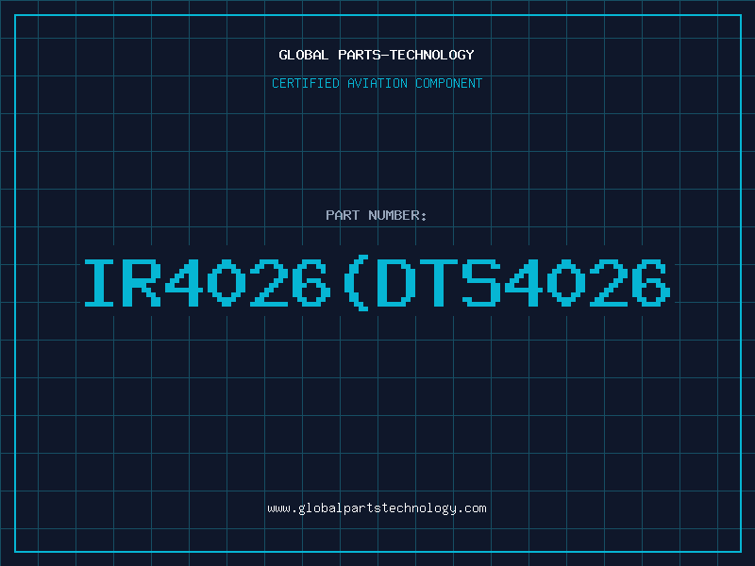Click the PART NUMBER: label
The image size is (755, 566).
coord(377,215)
